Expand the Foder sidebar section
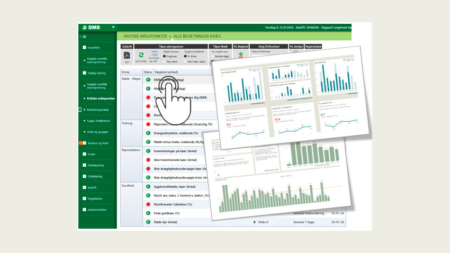Viewport: 450px width, 253px height. click(84, 154)
